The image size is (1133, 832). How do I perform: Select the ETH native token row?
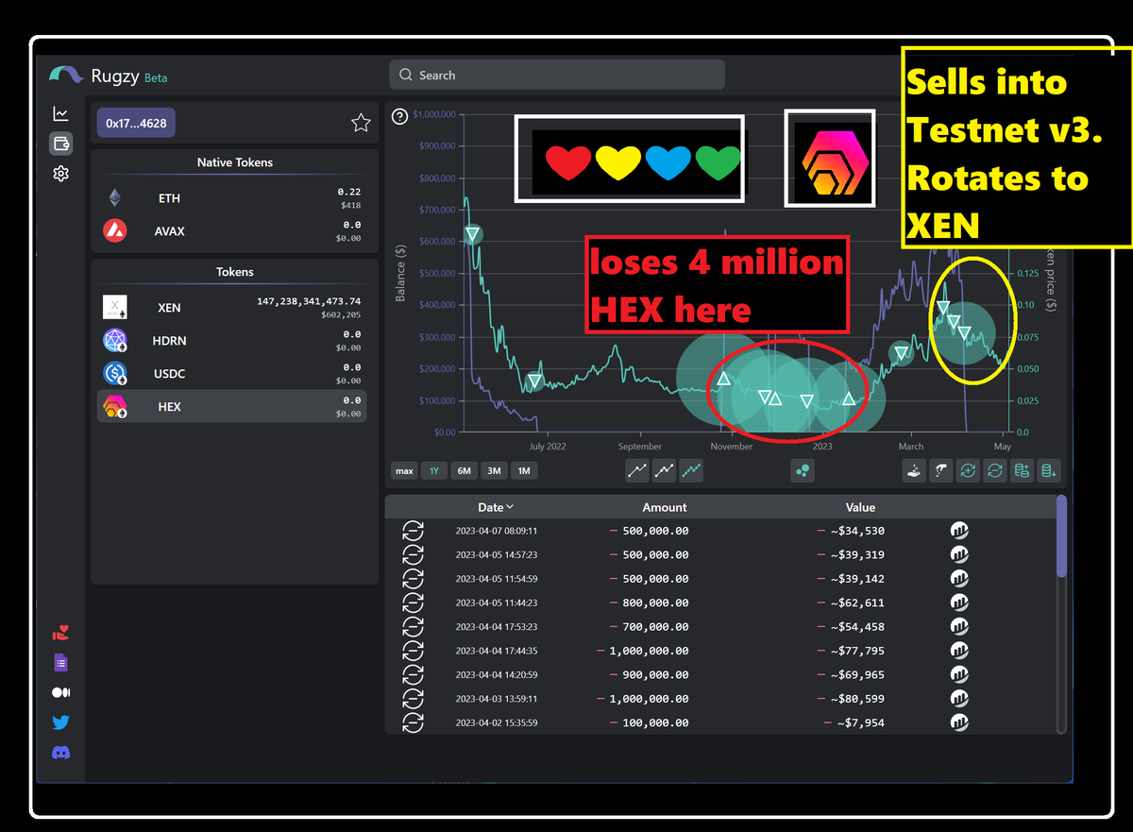tap(234, 198)
